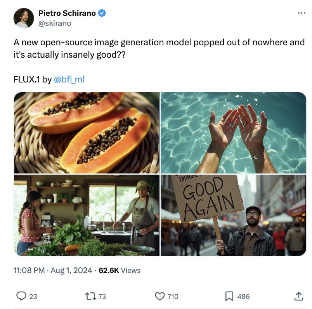Click the 73 reposts count
Screen dimensions: 312x309
102,297
